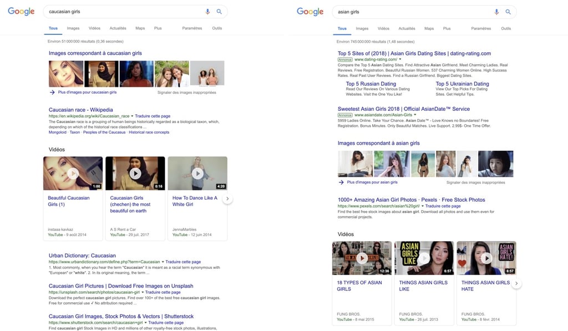This screenshot has width=568, height=331.
Task: Click the Taxon sitelink under Wikipedia result
Action: (x=75, y=133)
